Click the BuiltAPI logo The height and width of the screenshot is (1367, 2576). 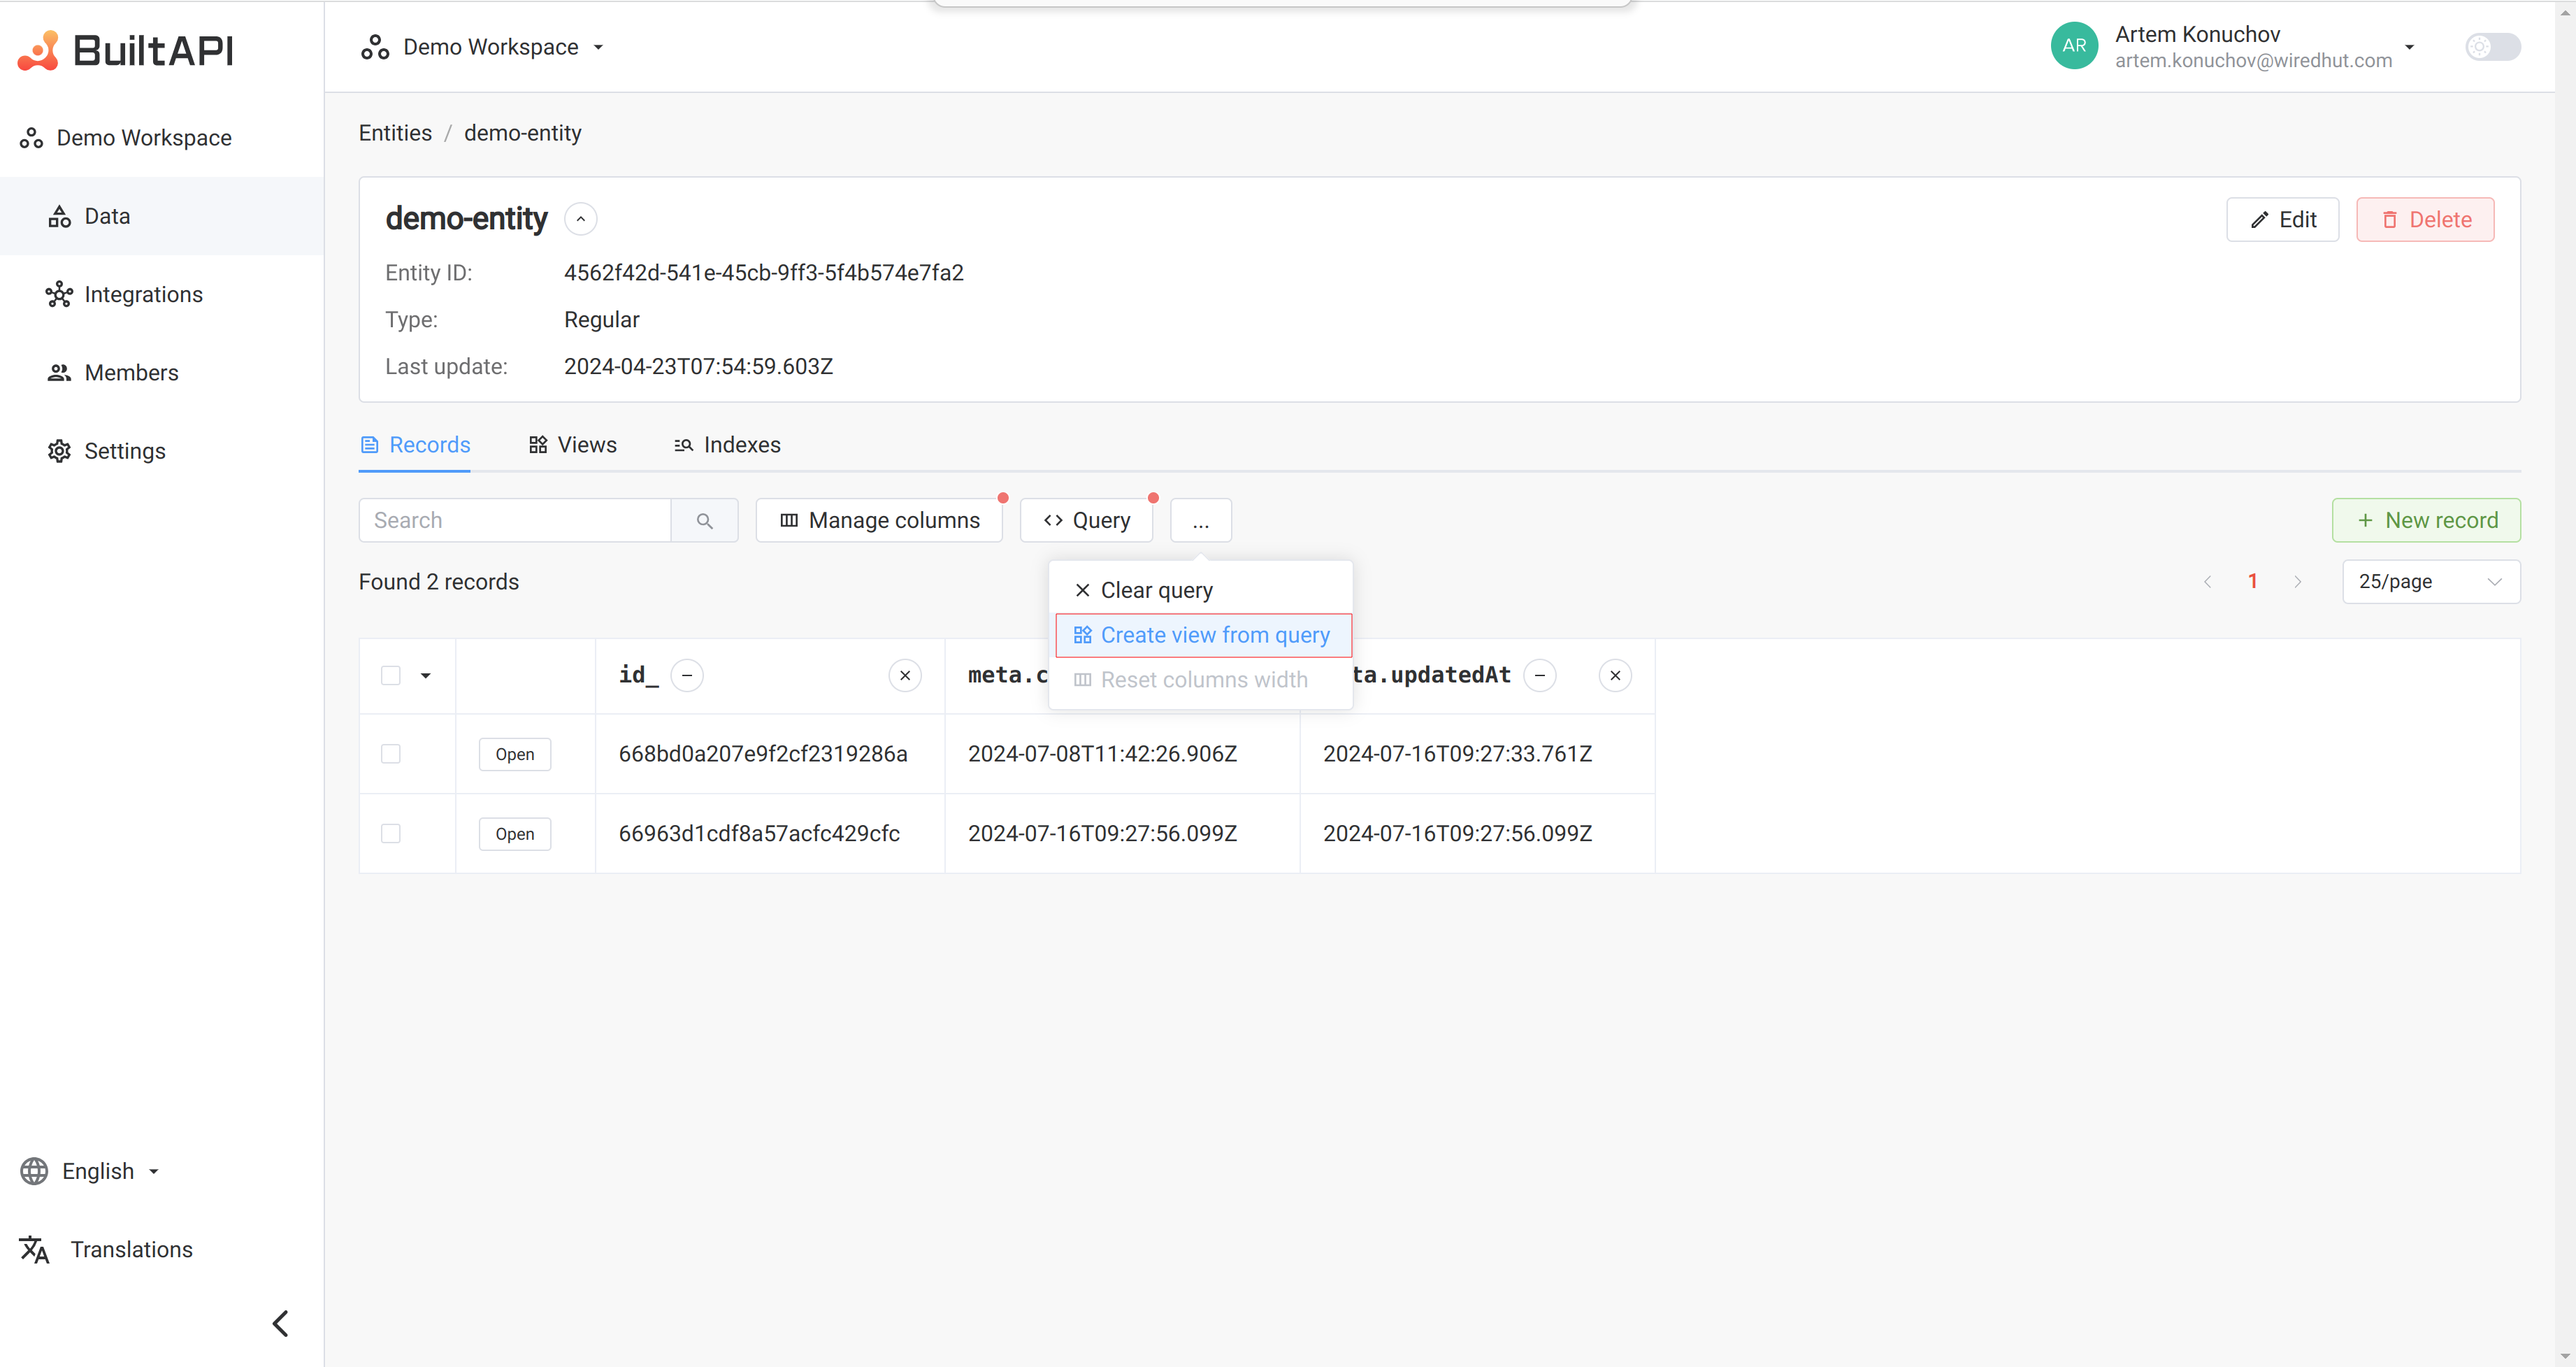pos(126,50)
